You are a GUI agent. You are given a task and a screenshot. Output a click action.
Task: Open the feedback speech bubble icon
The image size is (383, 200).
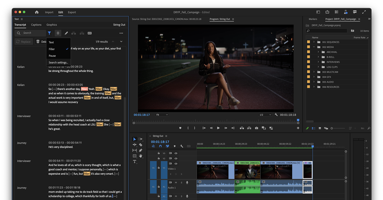pyautogui.click(x=355, y=12)
